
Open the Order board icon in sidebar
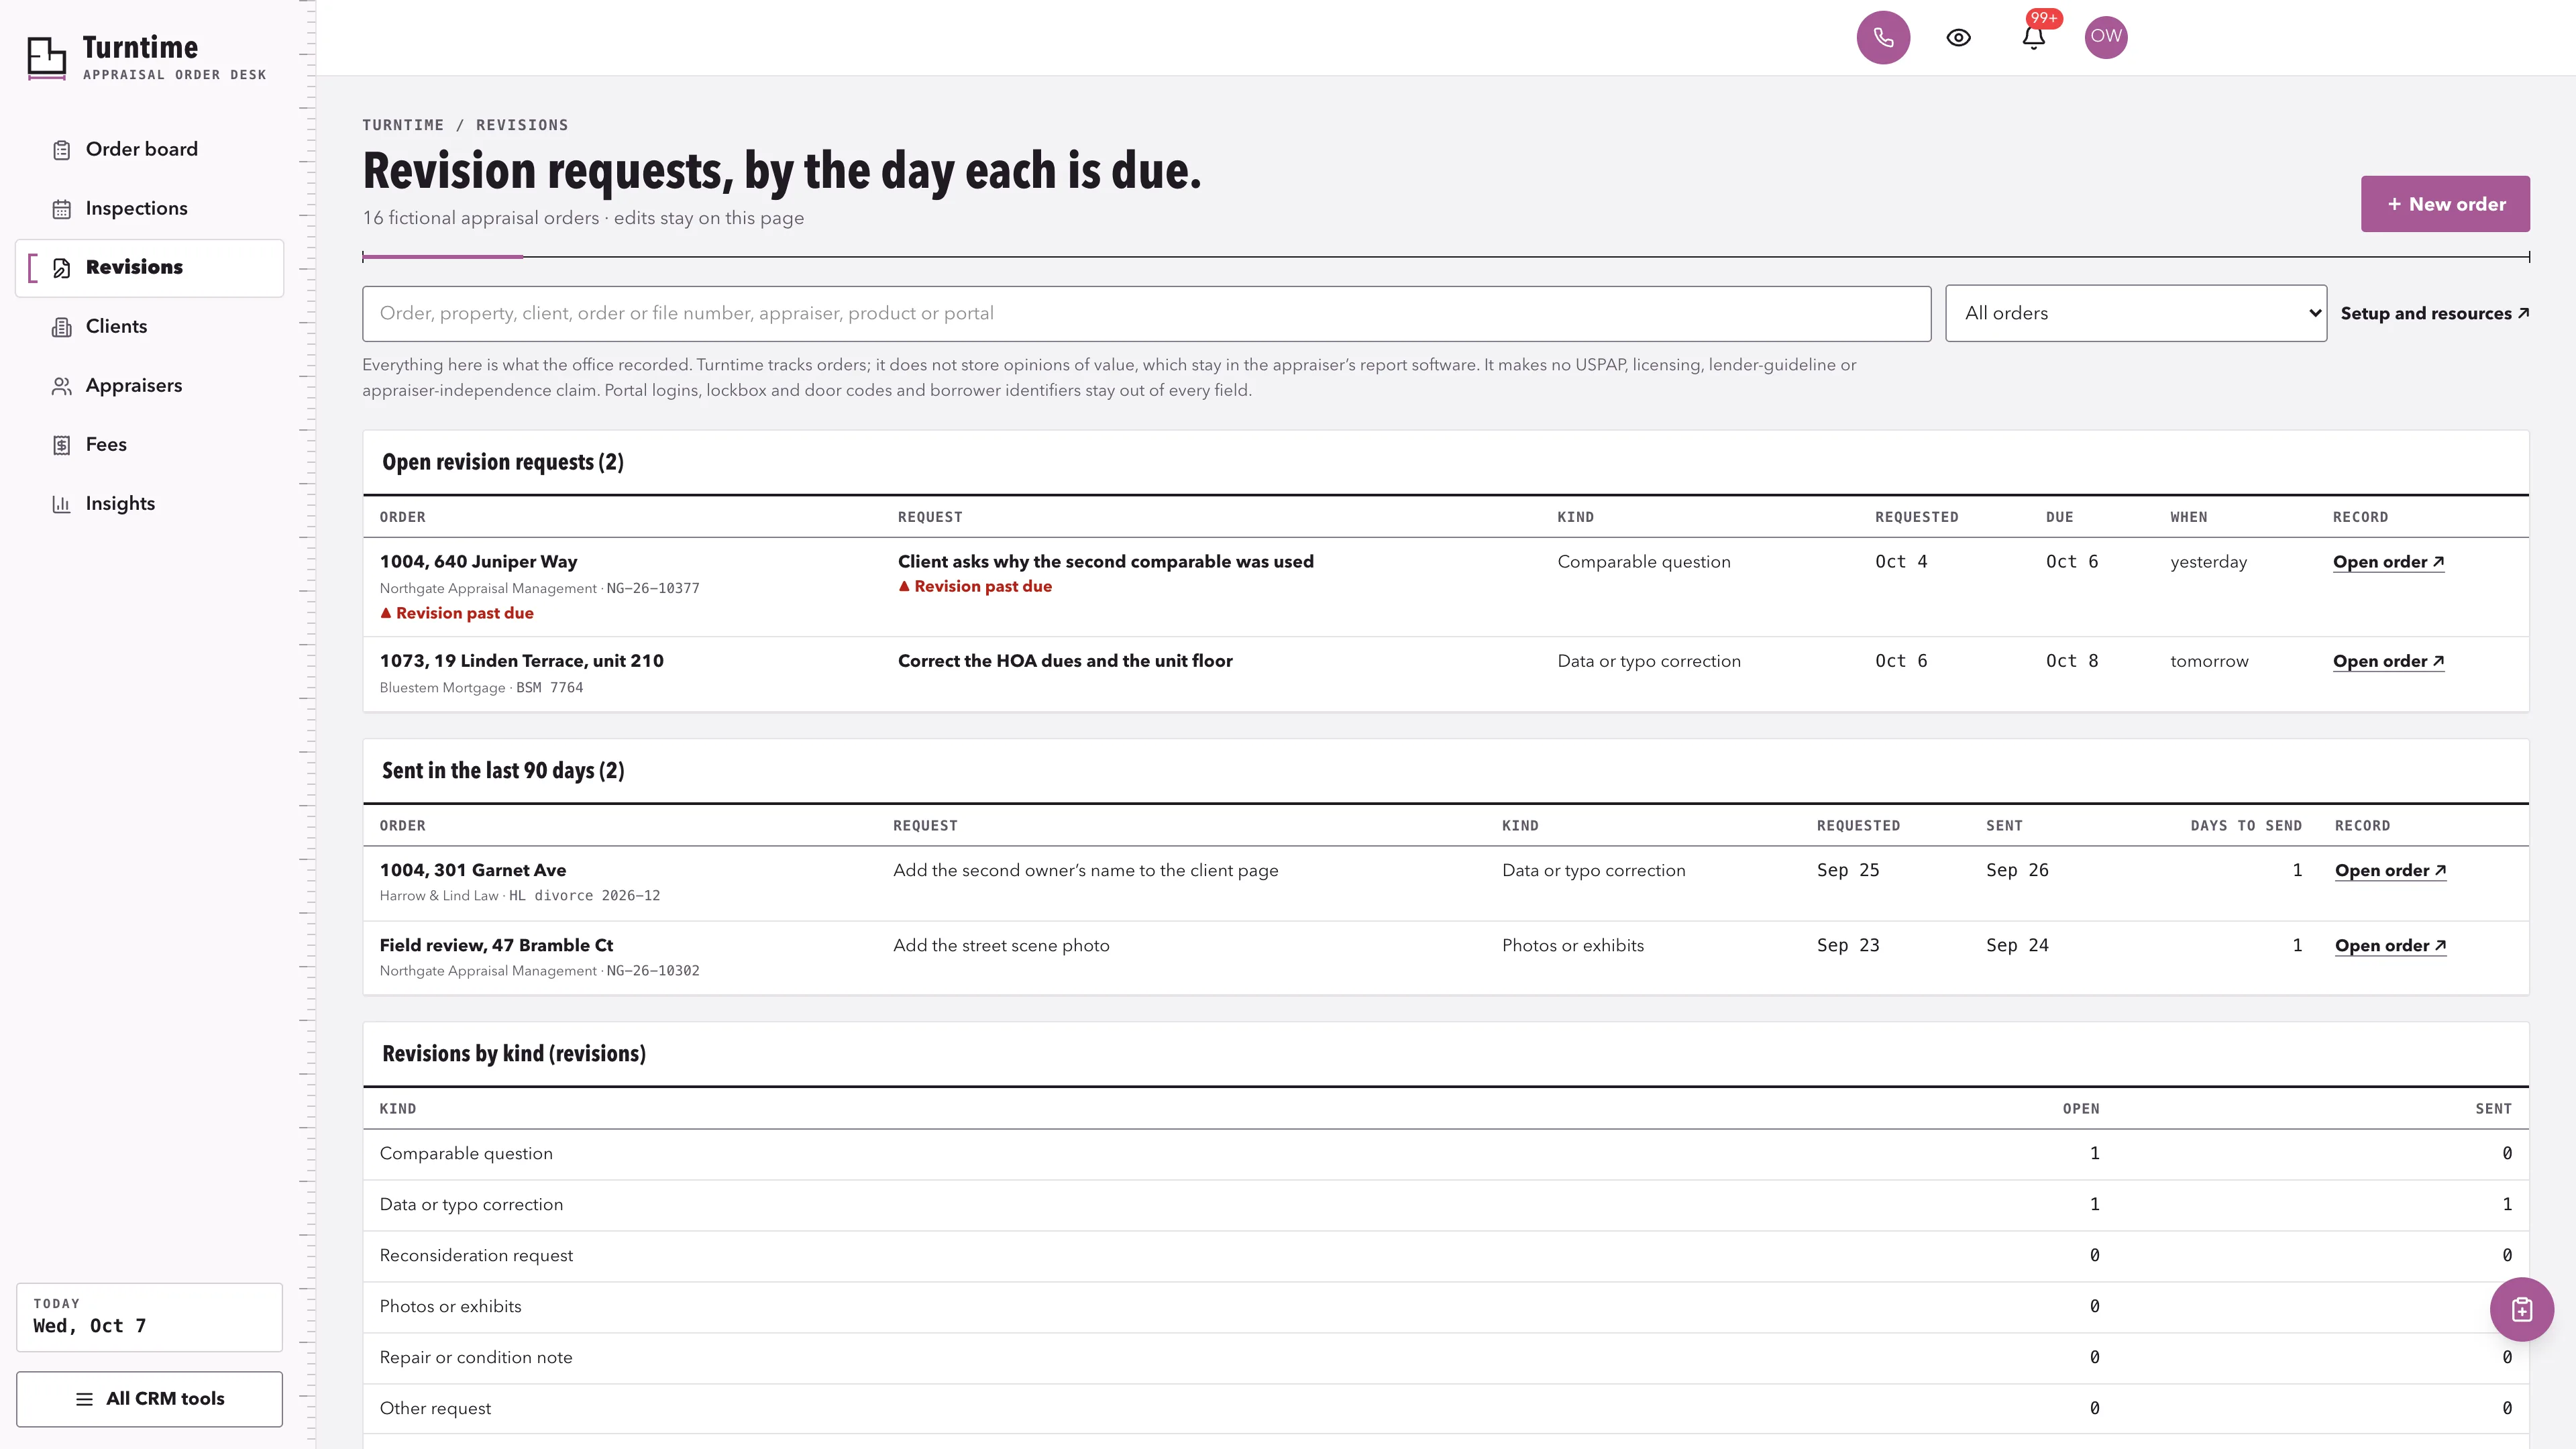(62, 150)
